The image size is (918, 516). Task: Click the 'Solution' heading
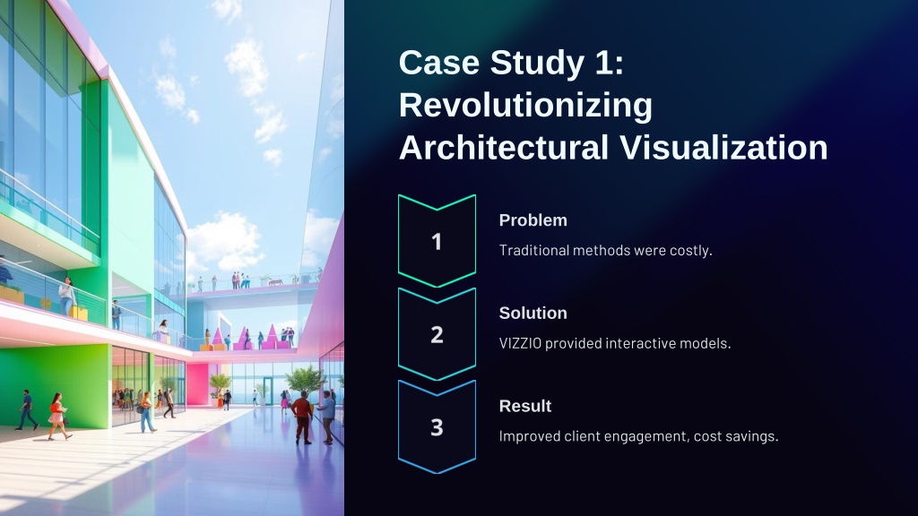coord(533,313)
